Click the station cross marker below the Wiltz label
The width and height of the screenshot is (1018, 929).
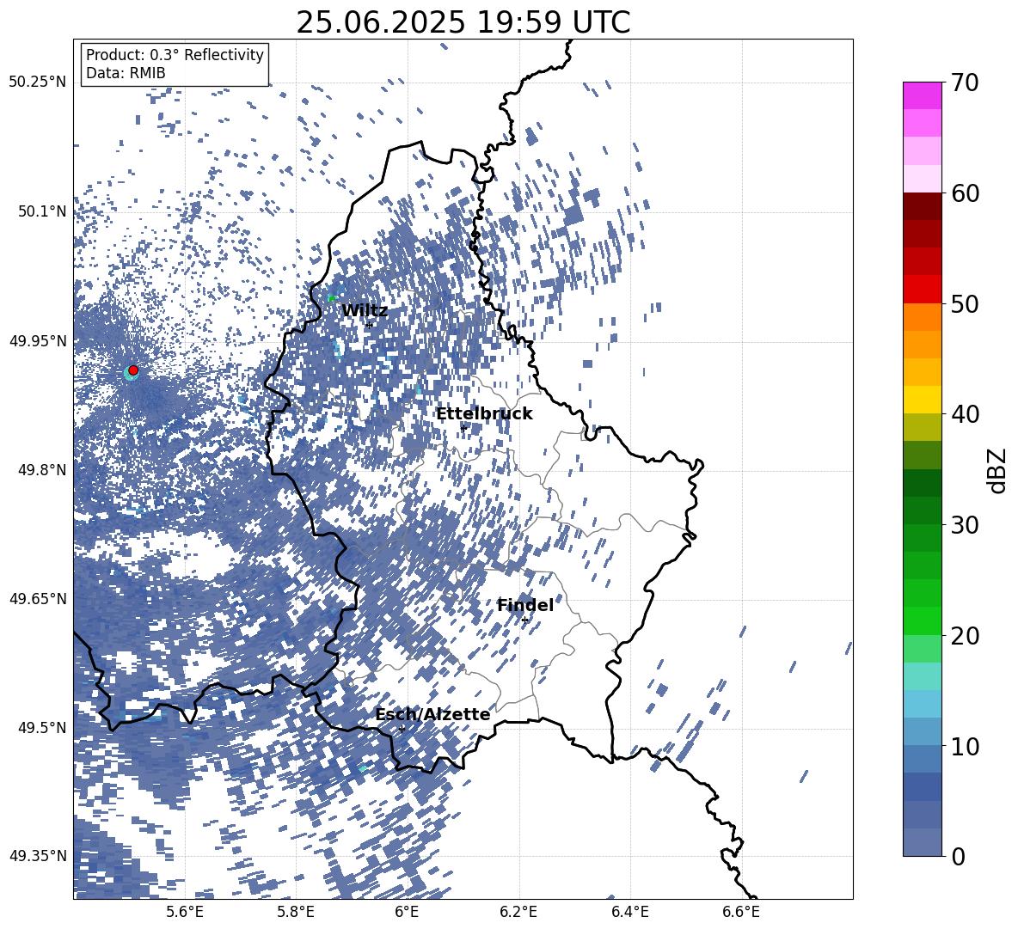click(369, 325)
